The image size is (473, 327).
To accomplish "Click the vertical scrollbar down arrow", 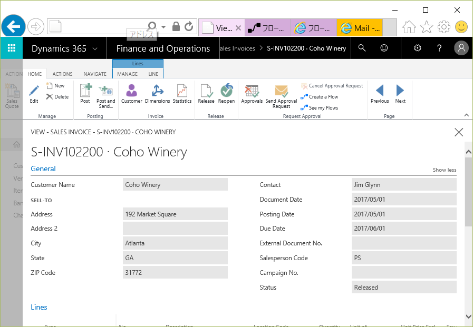I will coord(468,316).
